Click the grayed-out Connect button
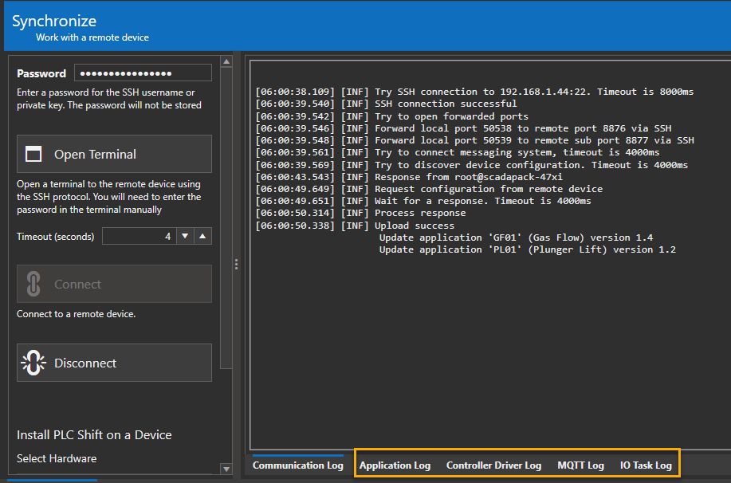Image resolution: width=731 pixels, height=483 pixels. pyautogui.click(x=114, y=284)
